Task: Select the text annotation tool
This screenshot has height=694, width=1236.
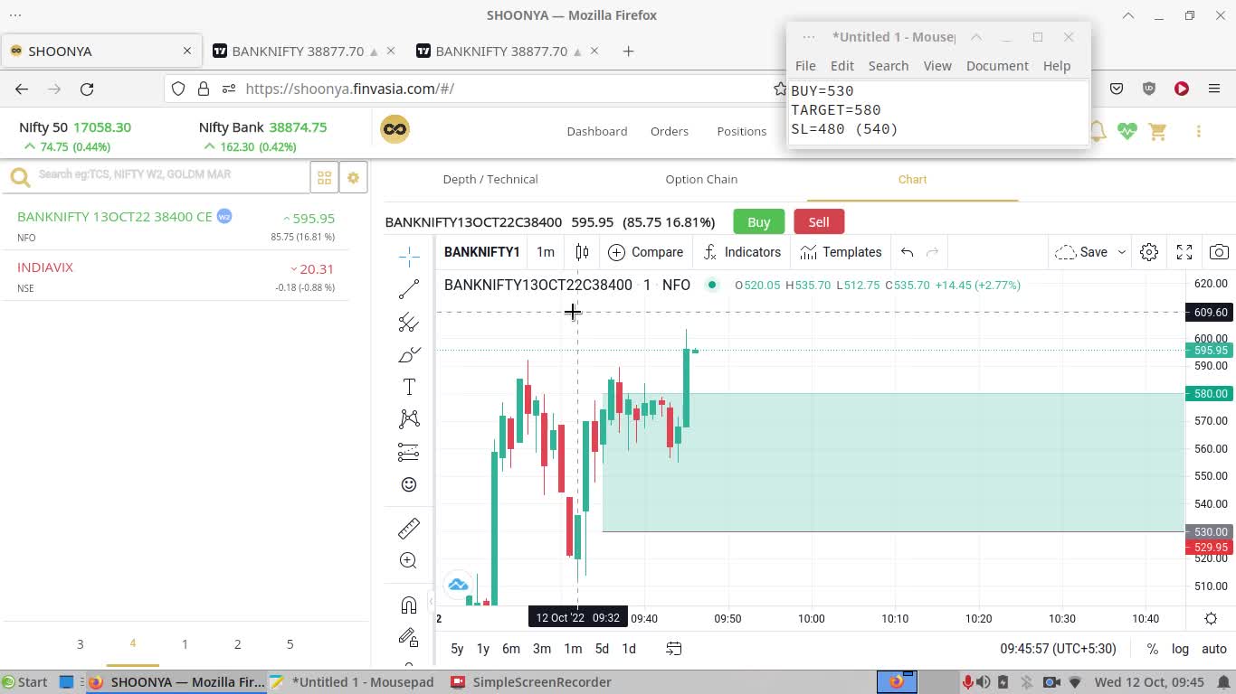Action: [x=409, y=387]
